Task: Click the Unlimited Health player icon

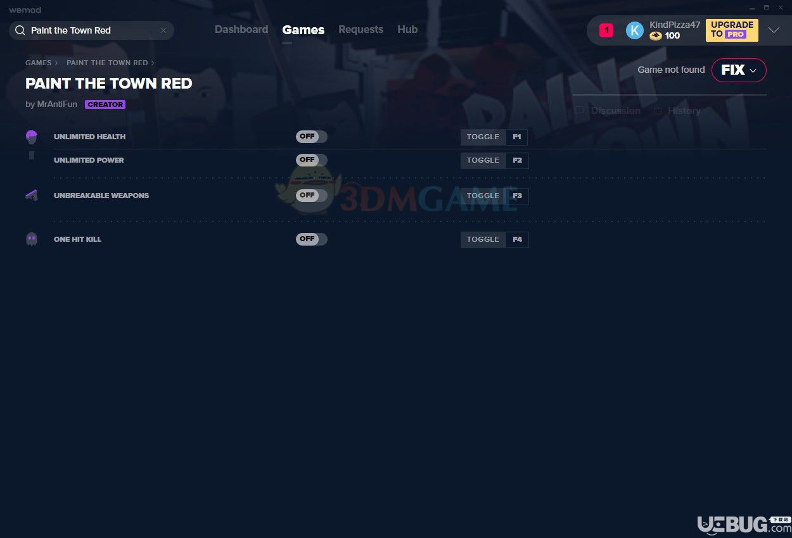Action: (32, 137)
